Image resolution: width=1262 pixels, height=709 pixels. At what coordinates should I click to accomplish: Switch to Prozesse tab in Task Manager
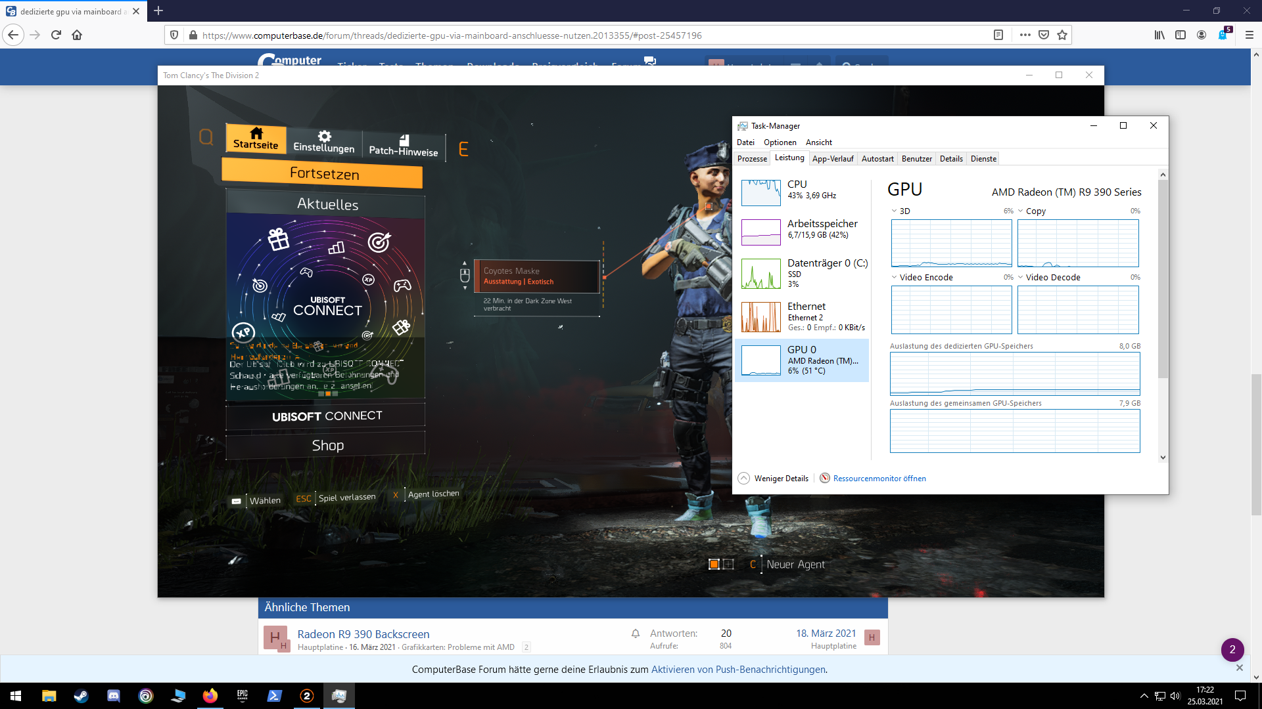tap(751, 159)
